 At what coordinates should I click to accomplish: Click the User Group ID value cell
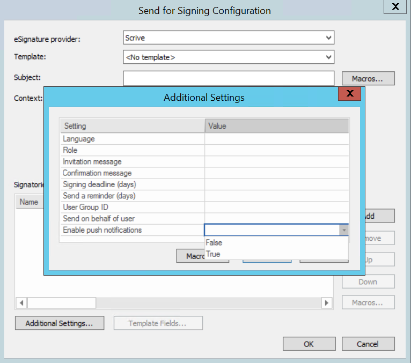277,207
